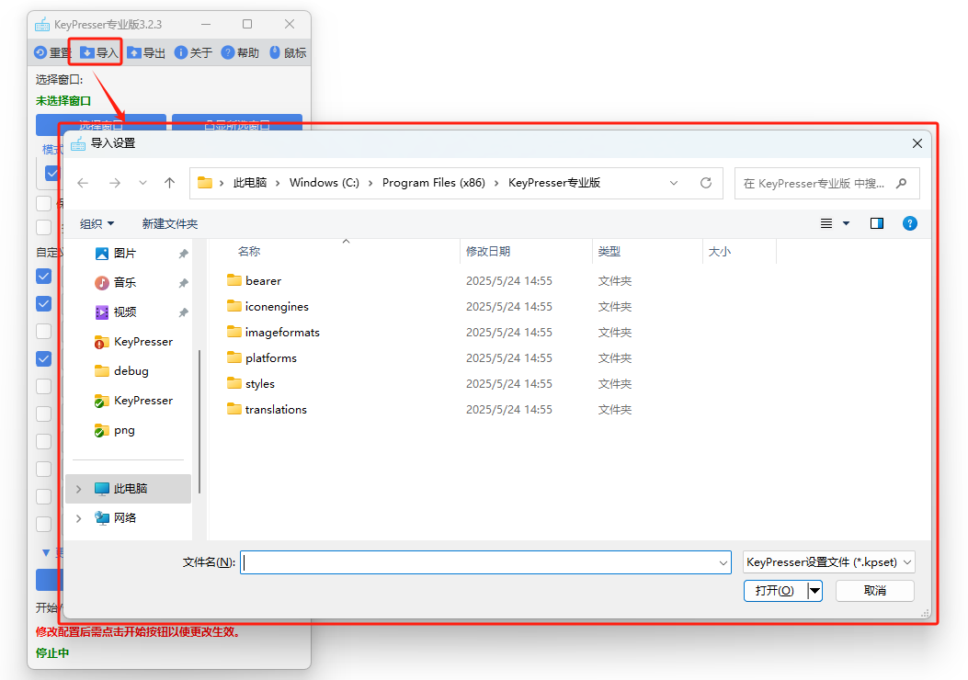968x680 pixels.
Task: Select the platforms folder
Action: tap(261, 358)
